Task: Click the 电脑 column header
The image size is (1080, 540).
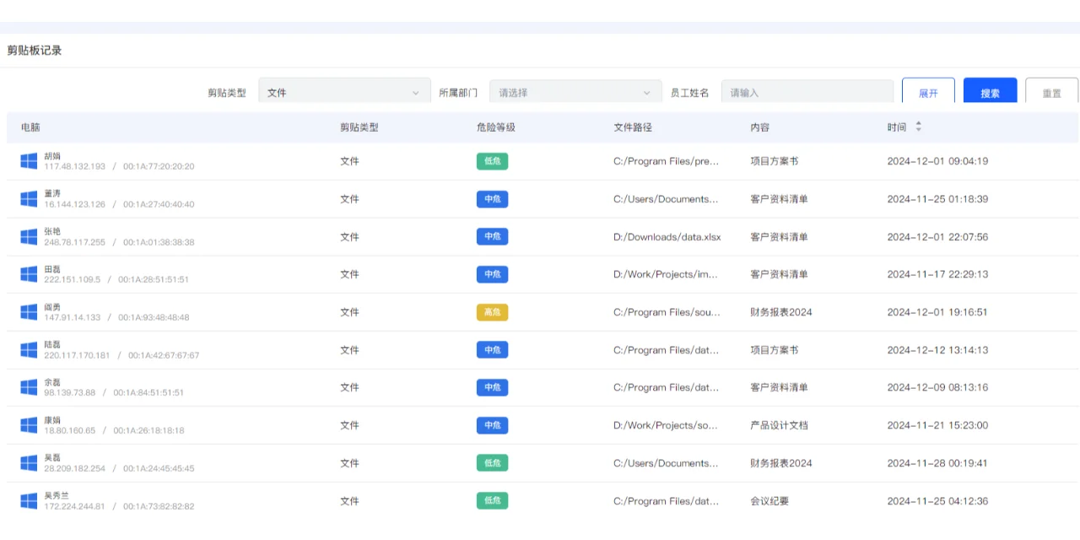Action: click(29, 127)
